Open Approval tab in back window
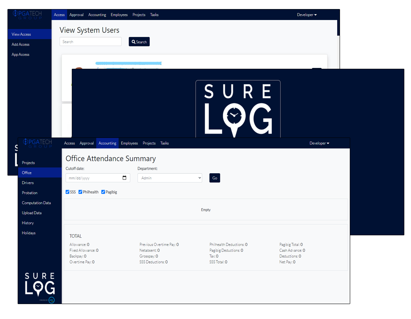This screenshot has width=411, height=319. coord(76,15)
